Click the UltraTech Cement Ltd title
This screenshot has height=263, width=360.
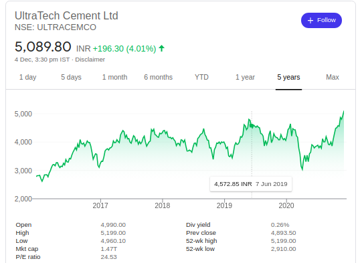pyautogui.click(x=66, y=16)
